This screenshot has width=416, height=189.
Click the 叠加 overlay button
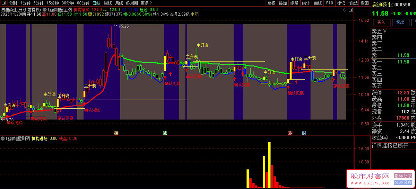(x=283, y=3)
